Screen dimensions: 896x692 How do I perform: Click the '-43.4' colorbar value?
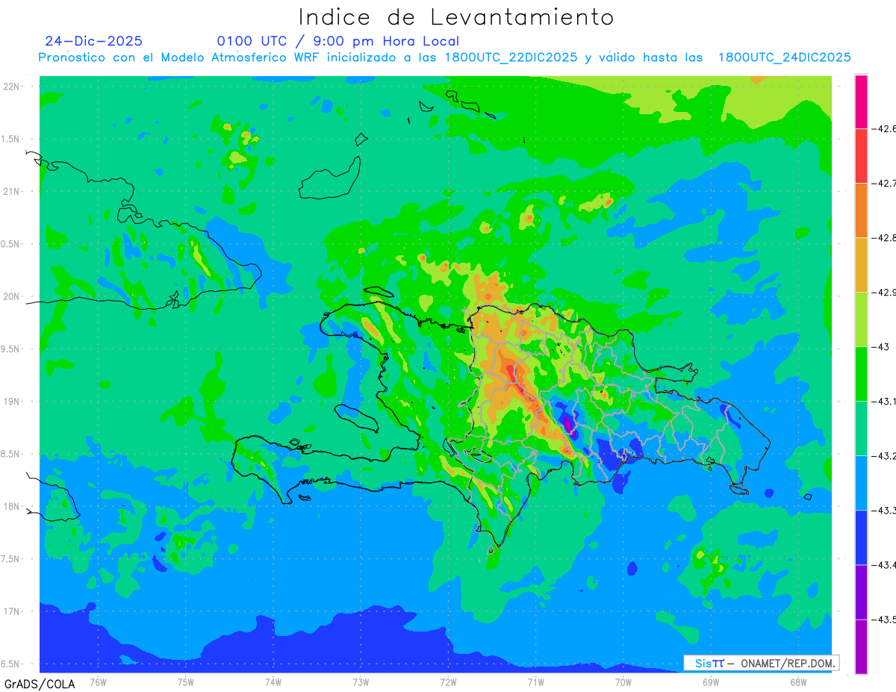(886, 565)
